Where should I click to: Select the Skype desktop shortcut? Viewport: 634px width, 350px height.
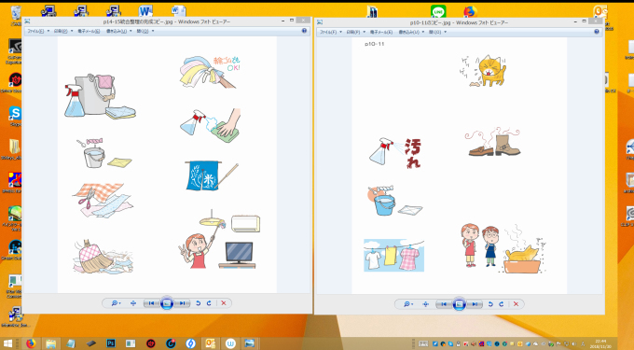15,116
